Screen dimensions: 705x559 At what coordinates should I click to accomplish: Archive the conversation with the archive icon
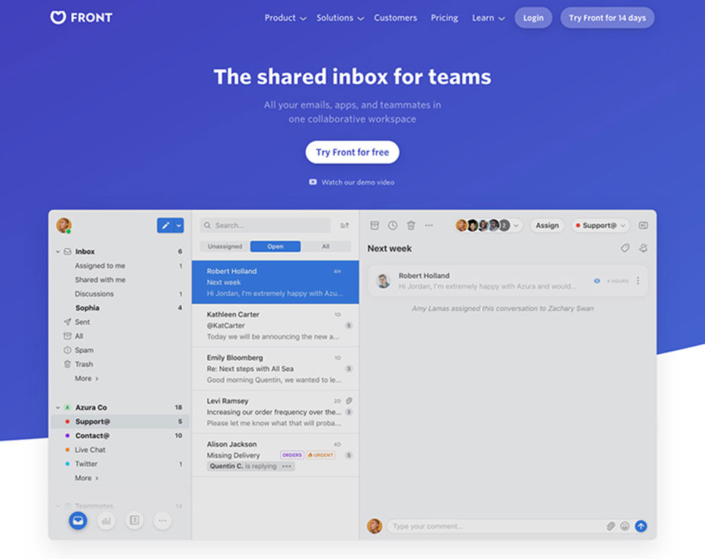[374, 225]
